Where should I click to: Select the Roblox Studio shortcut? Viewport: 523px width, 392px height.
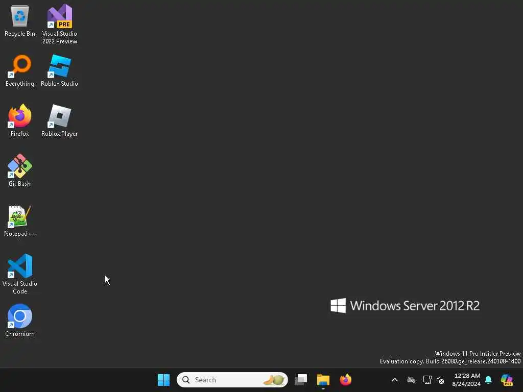pyautogui.click(x=59, y=70)
